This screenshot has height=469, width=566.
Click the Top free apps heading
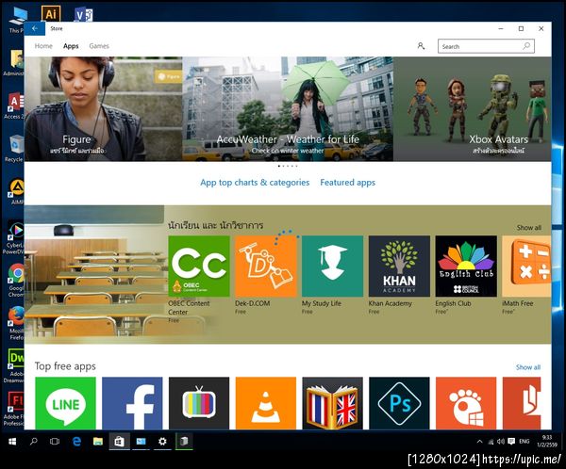coord(65,366)
